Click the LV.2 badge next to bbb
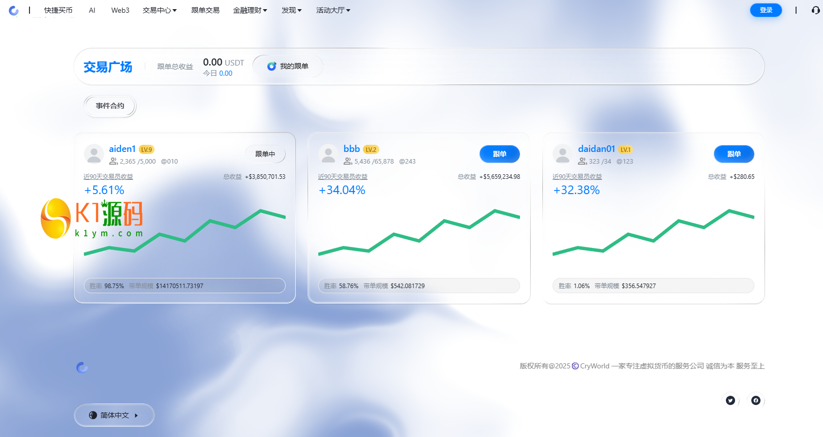Screen dimensions: 823x437 (371, 149)
